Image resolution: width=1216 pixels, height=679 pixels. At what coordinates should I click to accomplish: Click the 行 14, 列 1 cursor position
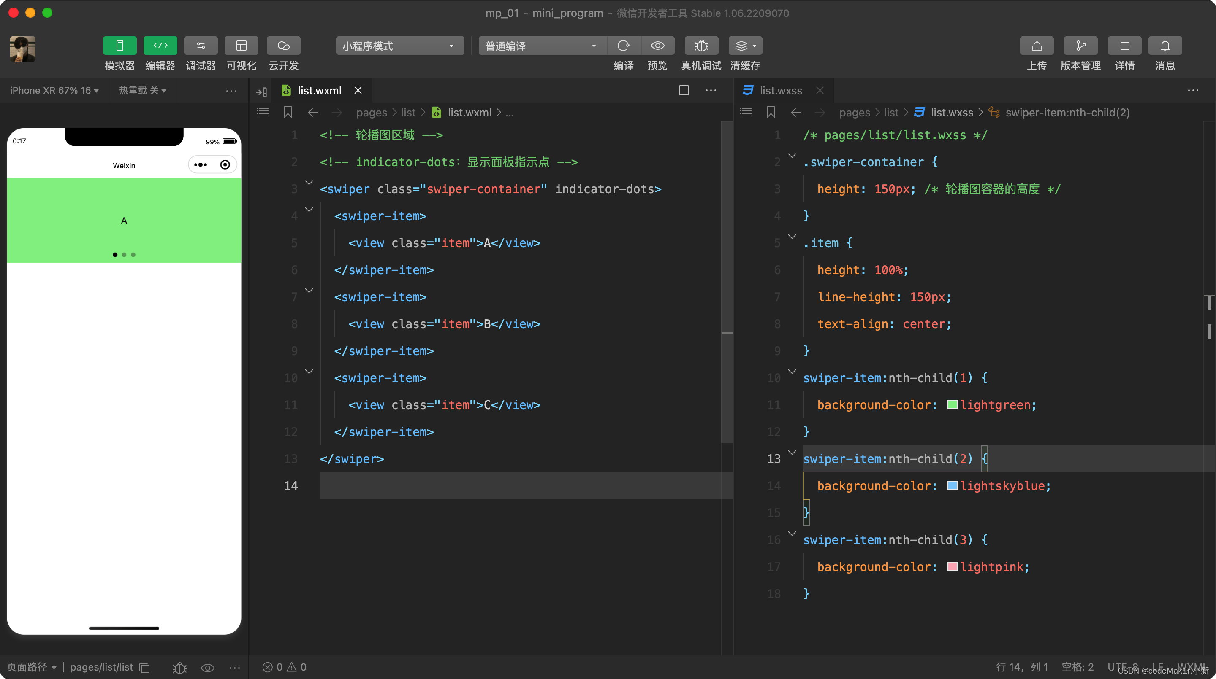1022,667
